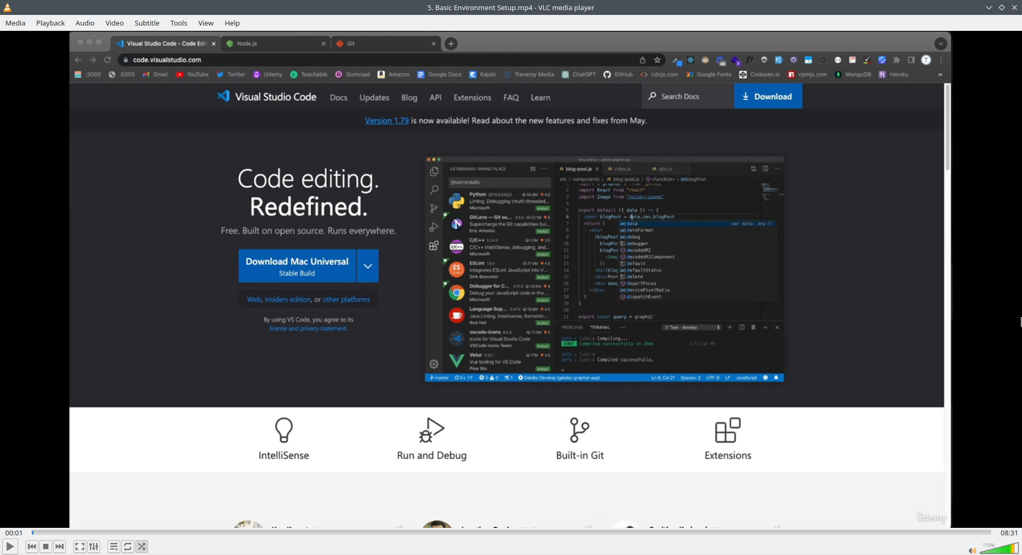Screen dimensions: 1022x555
Task: Open the other platforms link
Action: click(x=346, y=300)
